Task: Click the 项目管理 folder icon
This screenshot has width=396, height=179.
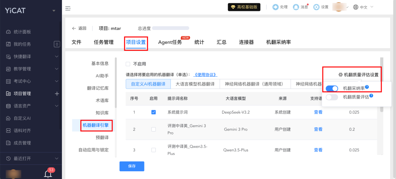Action: [8, 94]
